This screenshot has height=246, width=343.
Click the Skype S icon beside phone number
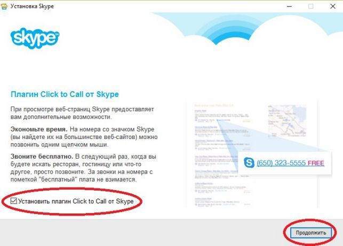click(x=249, y=162)
